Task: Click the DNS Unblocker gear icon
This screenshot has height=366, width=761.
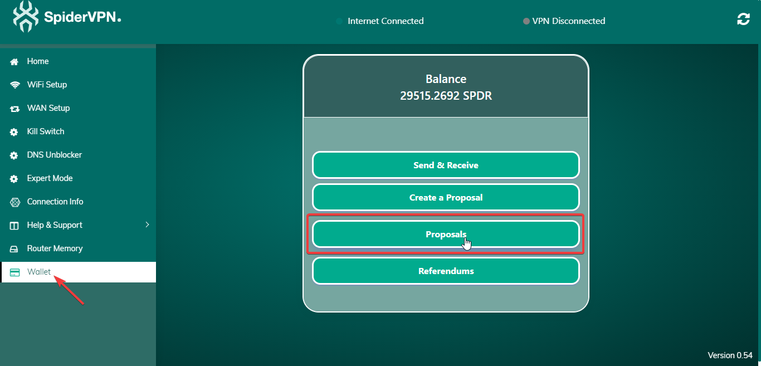Action: (x=15, y=155)
